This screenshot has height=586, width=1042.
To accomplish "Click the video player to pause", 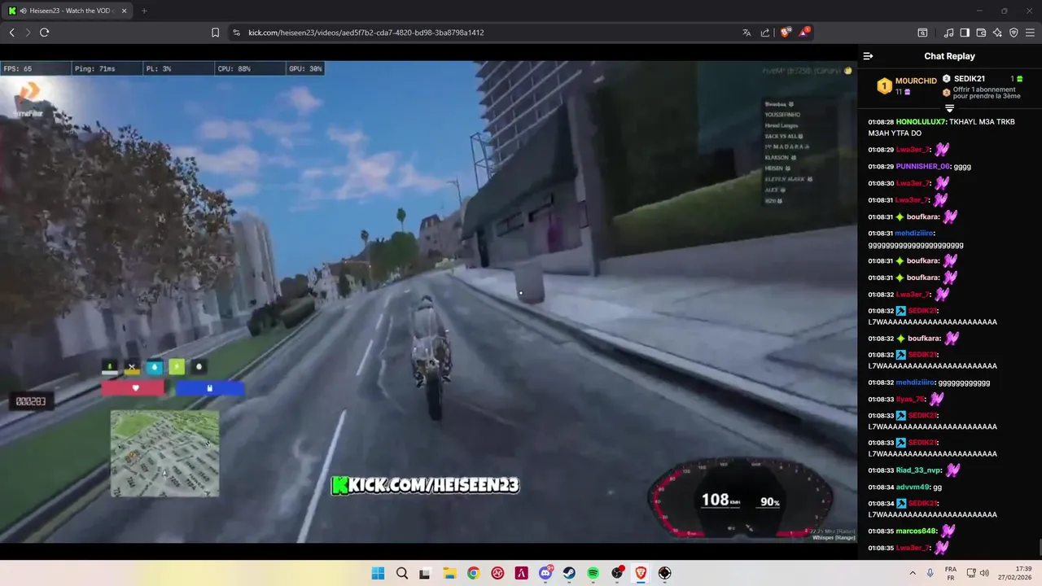I will pos(428,301).
